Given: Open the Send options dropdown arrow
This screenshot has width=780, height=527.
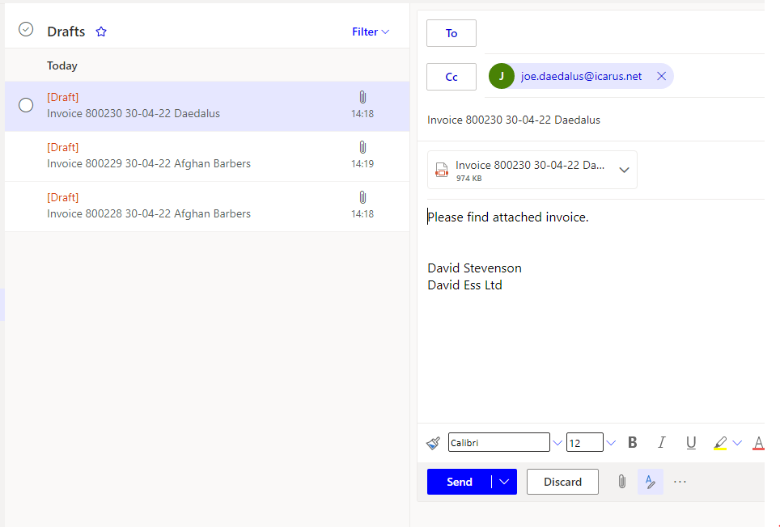Looking at the screenshot, I should tap(504, 482).
